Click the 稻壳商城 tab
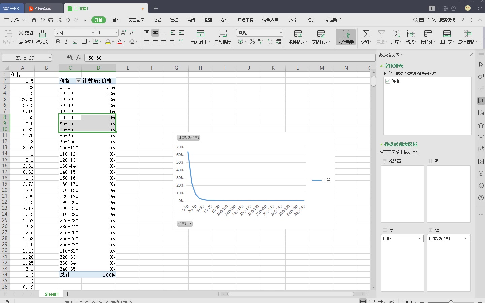Screen dimensions: 485x303 (x=44, y=8)
